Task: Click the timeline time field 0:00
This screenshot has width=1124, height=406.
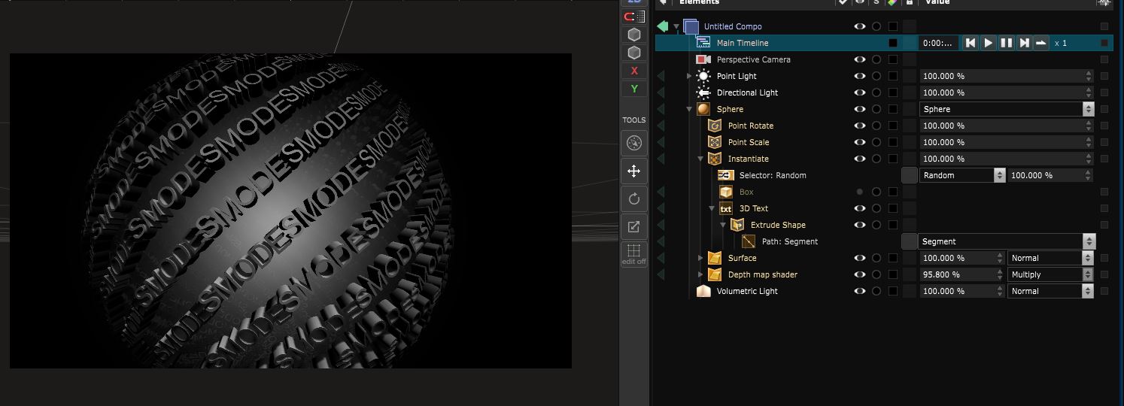Action: pos(939,43)
